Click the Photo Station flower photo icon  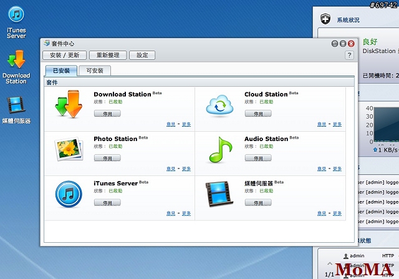click(69, 149)
